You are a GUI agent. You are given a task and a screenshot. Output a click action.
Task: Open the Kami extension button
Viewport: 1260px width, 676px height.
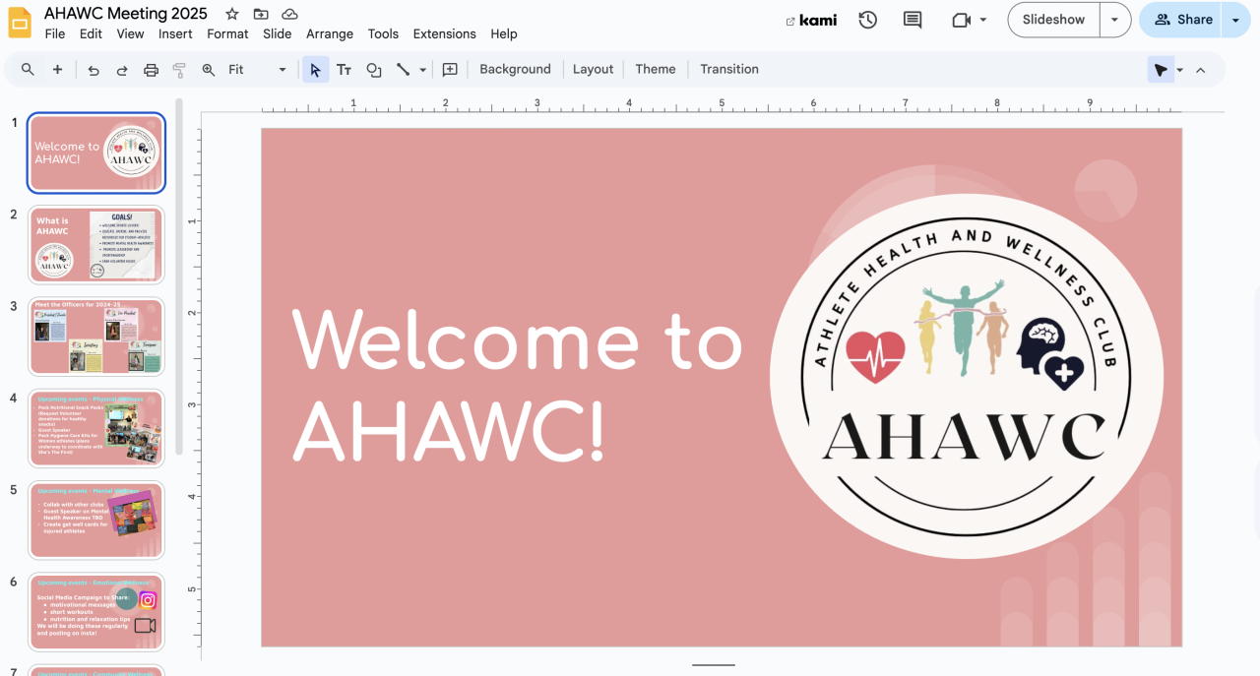coord(811,20)
